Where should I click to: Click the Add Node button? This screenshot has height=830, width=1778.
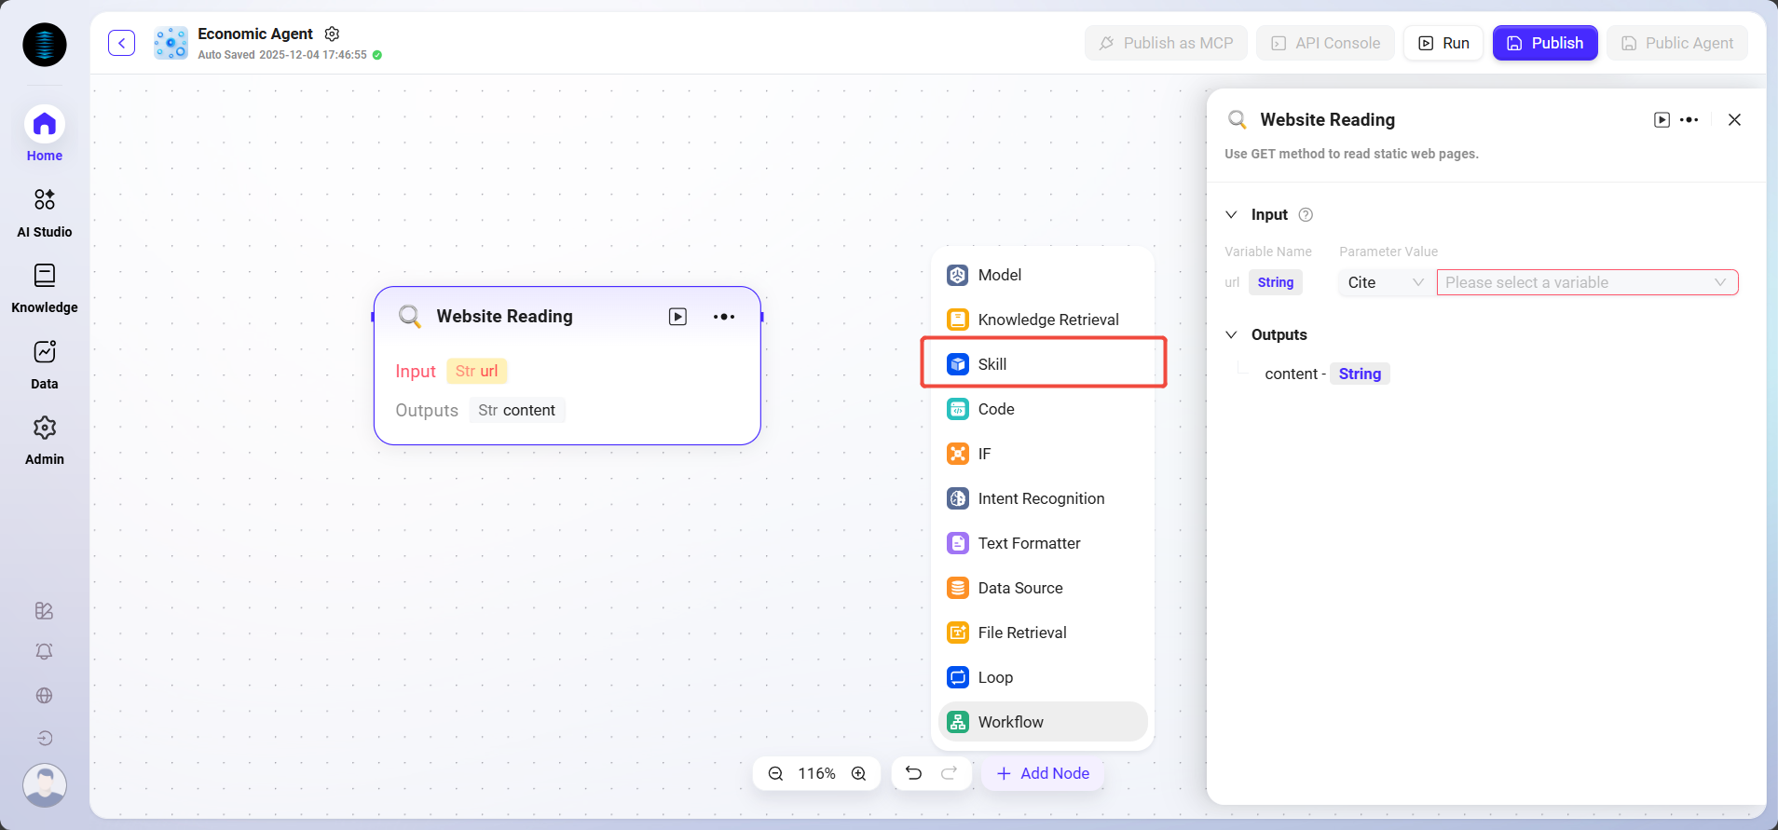[x=1043, y=773]
